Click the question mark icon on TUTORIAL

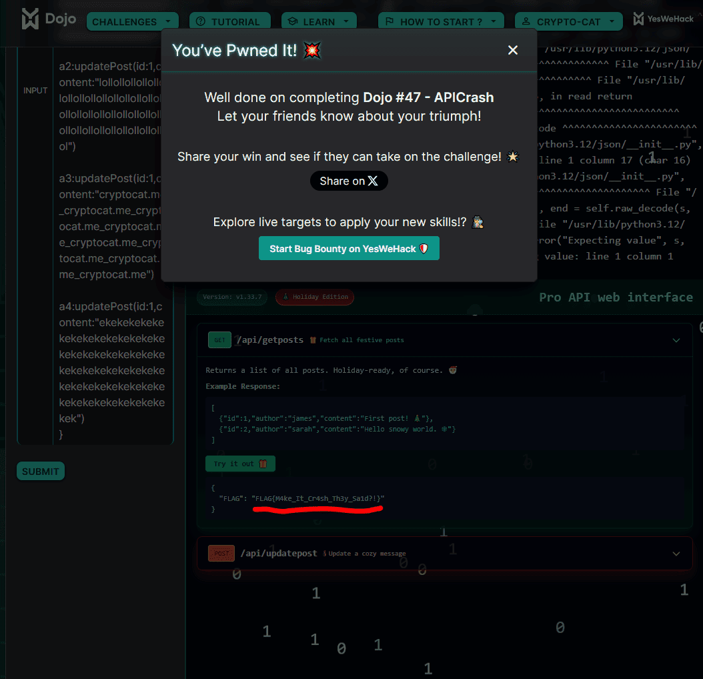pos(202,21)
